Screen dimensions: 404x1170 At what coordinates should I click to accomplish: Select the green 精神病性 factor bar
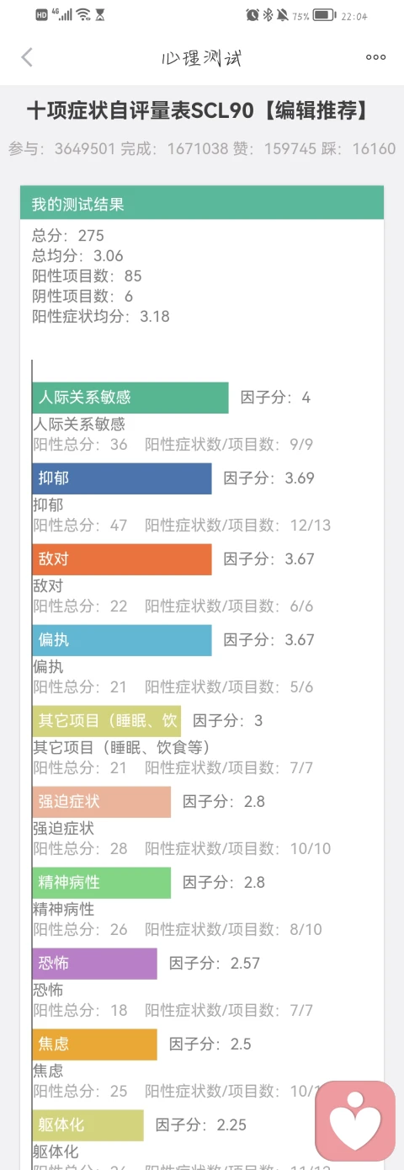click(102, 883)
